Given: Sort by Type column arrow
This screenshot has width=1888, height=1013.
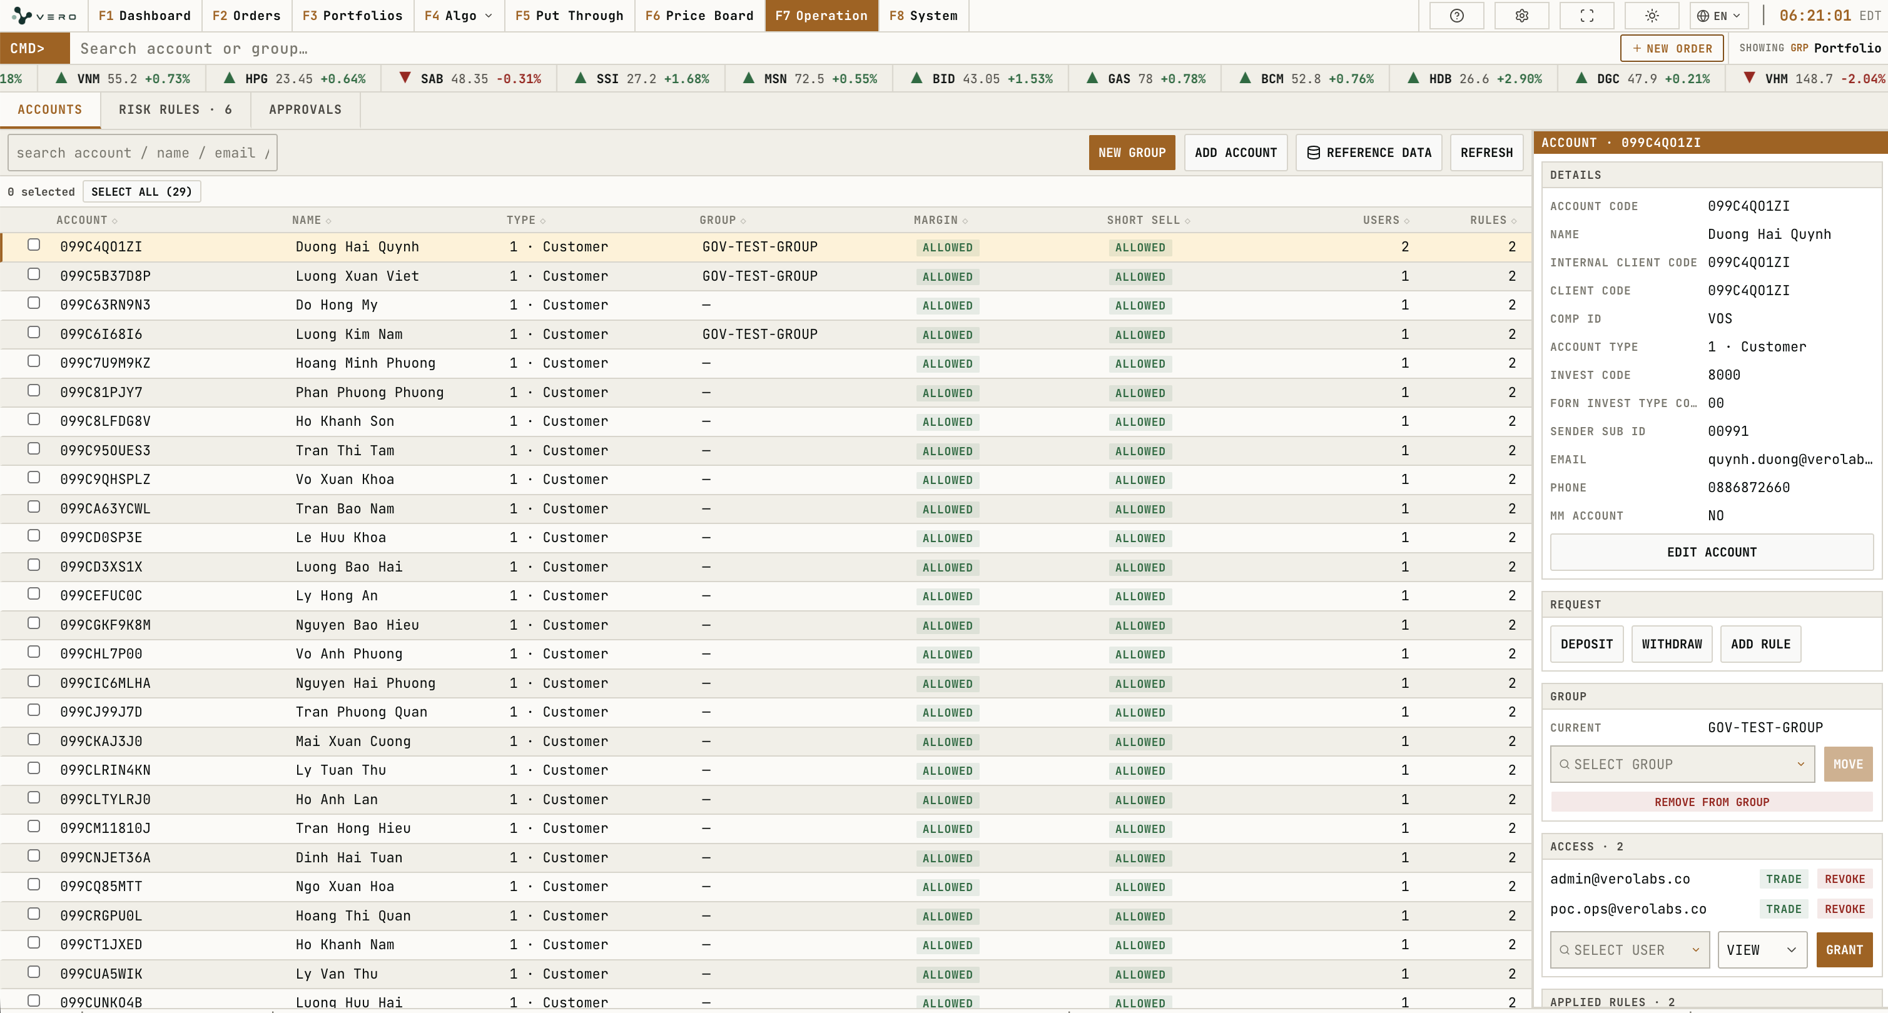Looking at the screenshot, I should pos(543,221).
